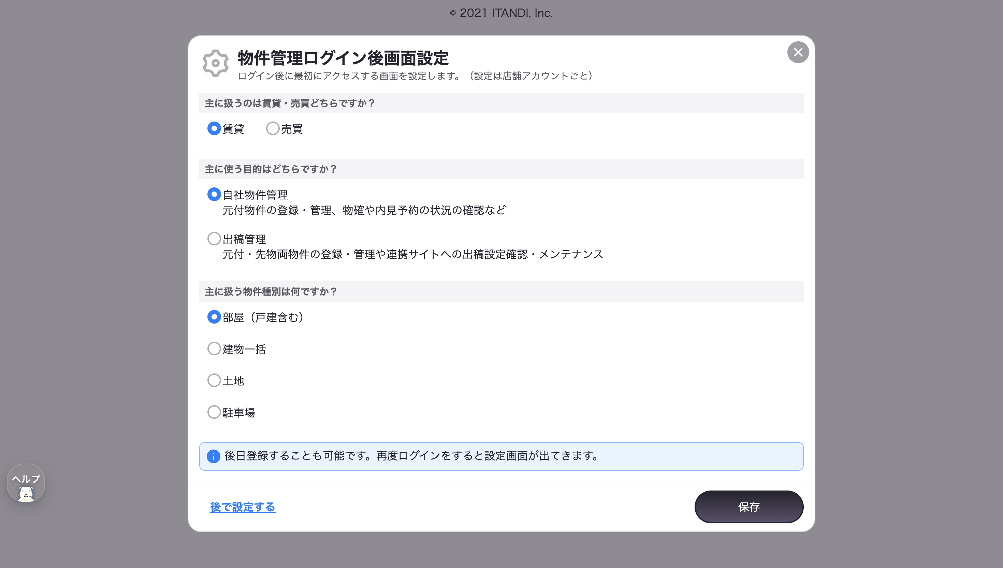This screenshot has height=568, width=1003.
Task: Select 駐車場 property type
Action: pos(214,412)
